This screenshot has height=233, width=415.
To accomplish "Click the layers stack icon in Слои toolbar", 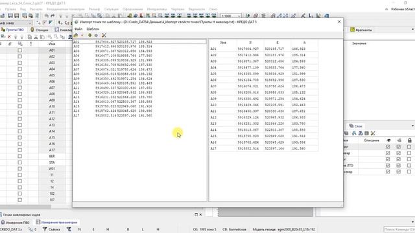I will tap(346, 133).
